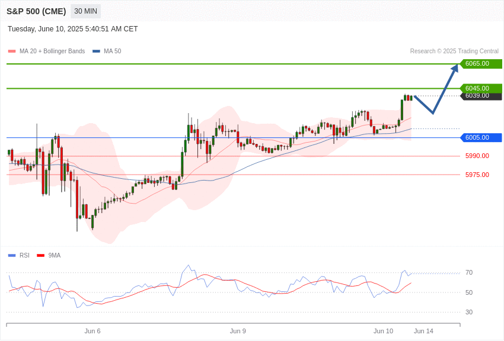Click the 6045.00 green resistance label
The image size is (504, 341).
481,88
